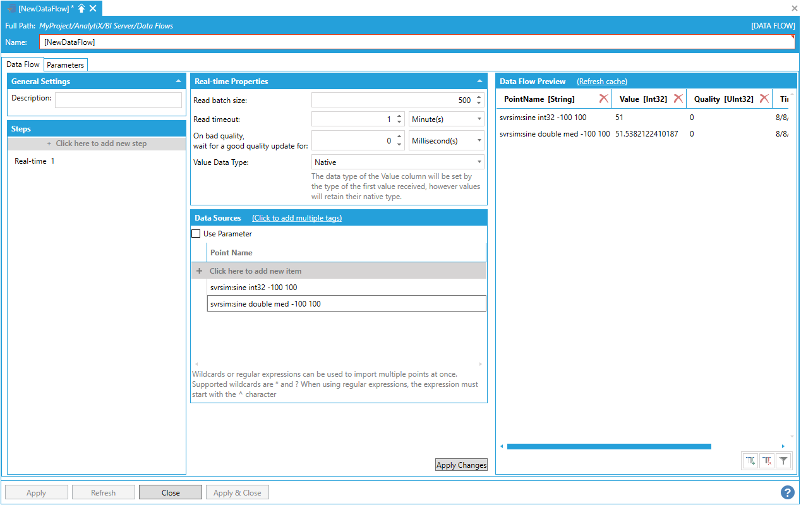The image size is (801, 505).
Task: Click the blue help question mark icon
Action: point(787,492)
